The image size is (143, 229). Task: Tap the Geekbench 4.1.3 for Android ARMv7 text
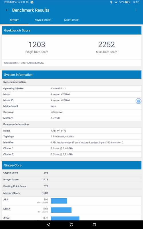(x=24, y=63)
